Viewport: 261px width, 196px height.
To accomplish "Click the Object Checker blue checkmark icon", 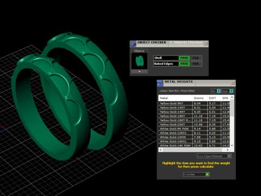I will pos(133,44).
